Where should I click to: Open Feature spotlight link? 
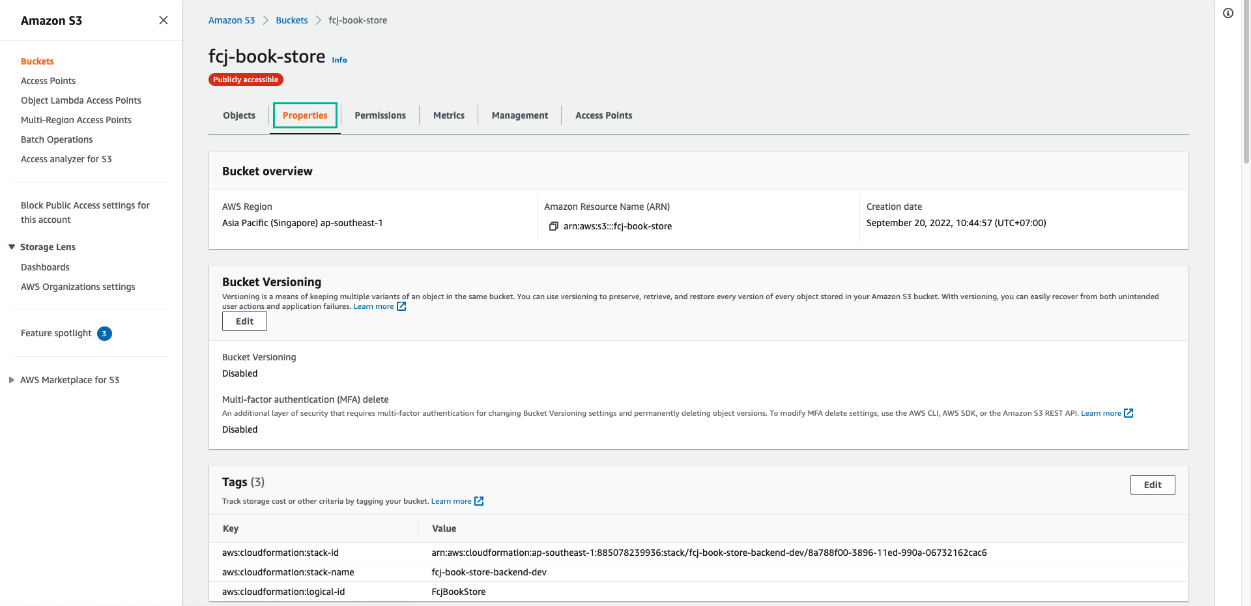click(x=56, y=333)
